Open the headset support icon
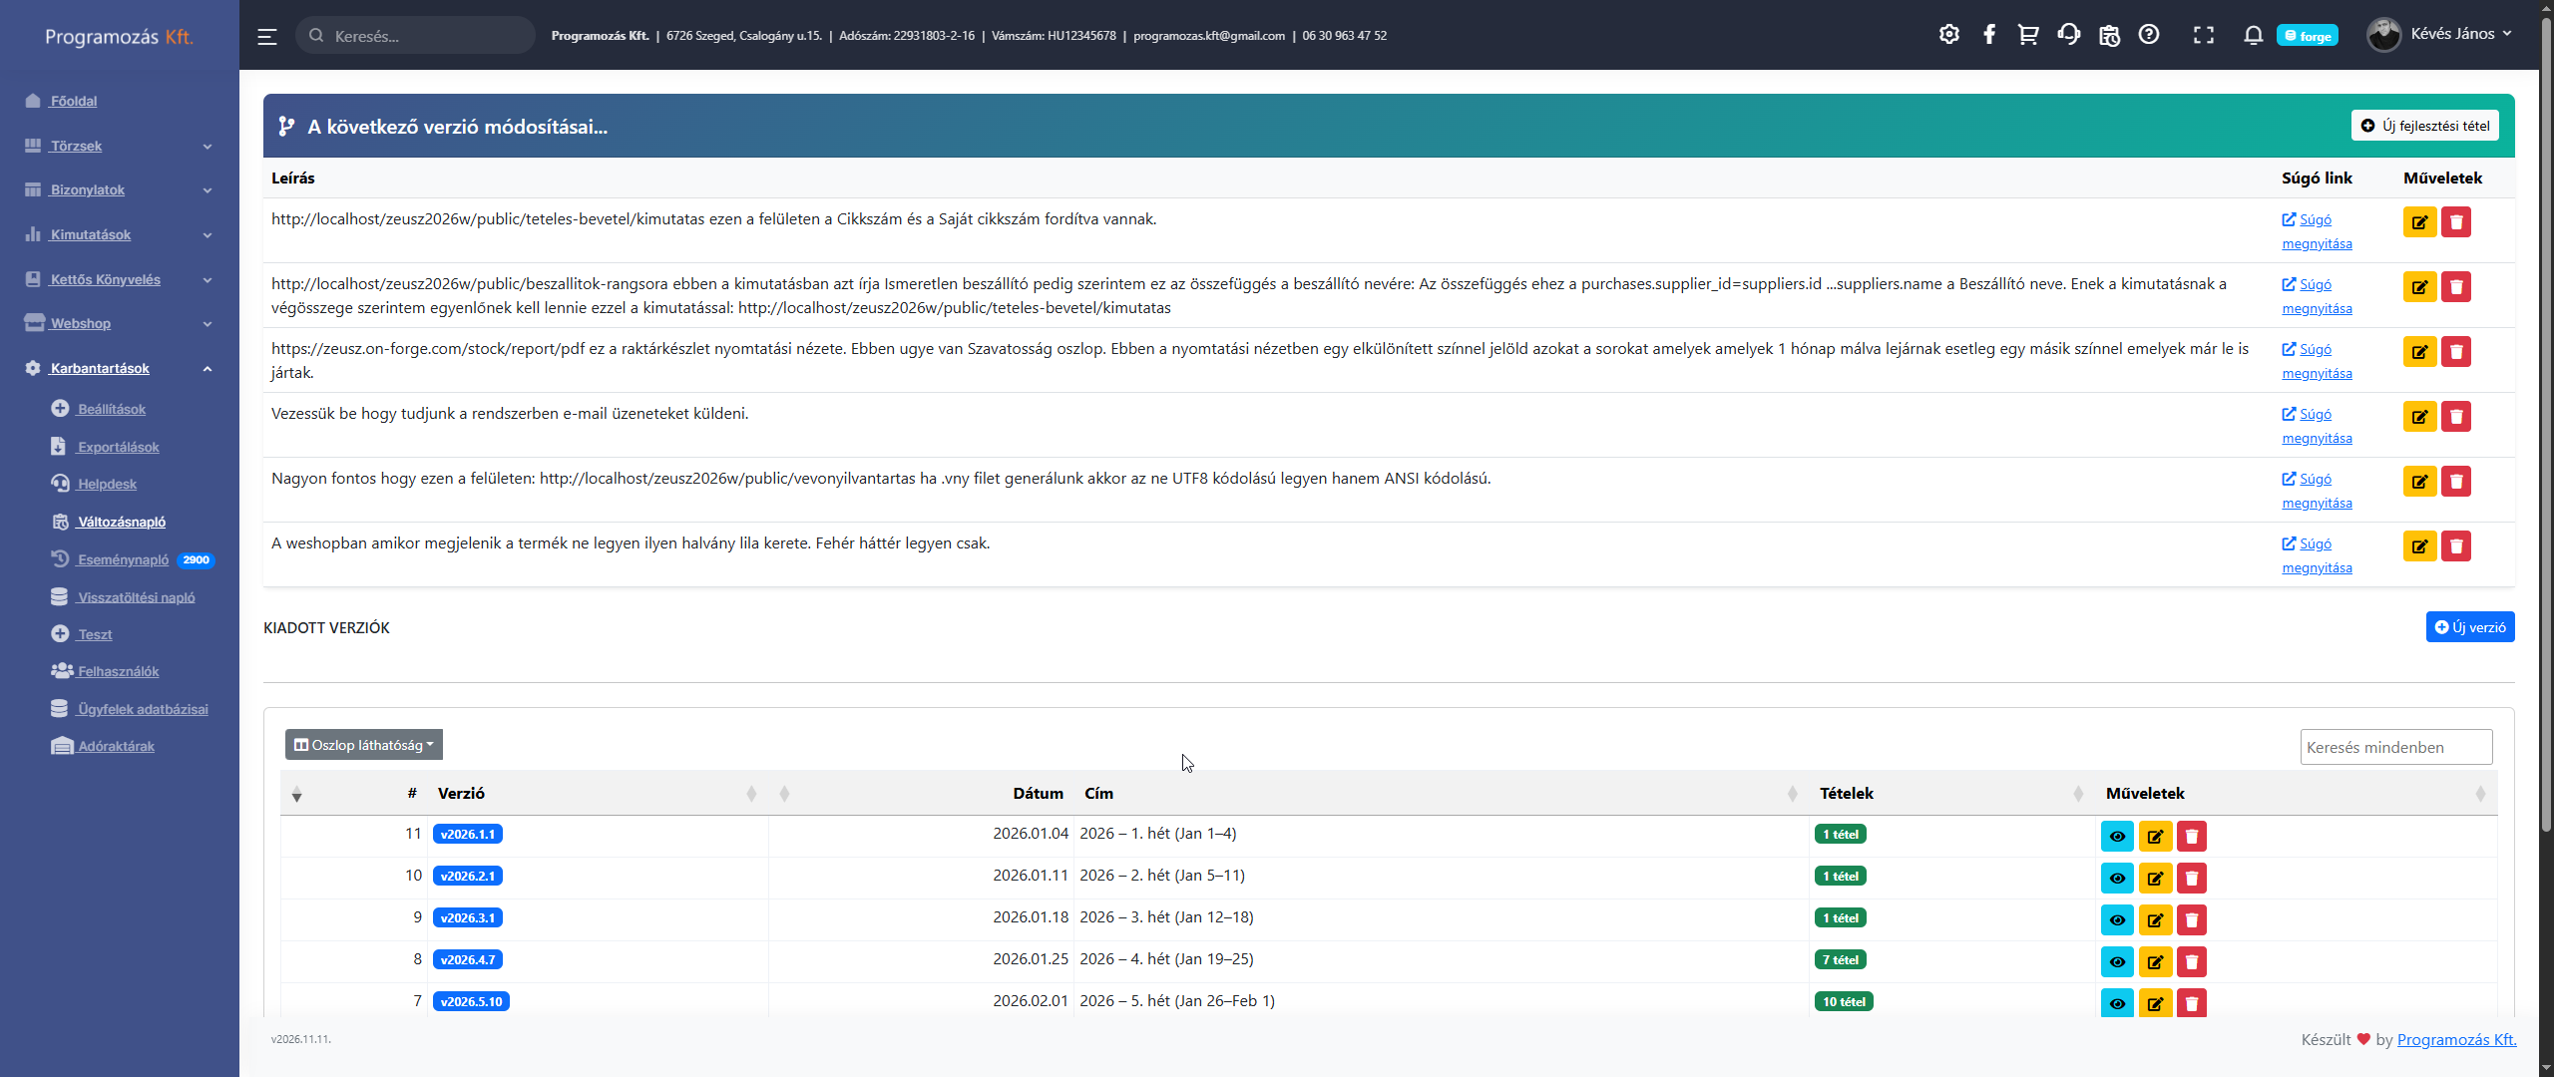The height and width of the screenshot is (1077, 2554). click(x=2068, y=35)
